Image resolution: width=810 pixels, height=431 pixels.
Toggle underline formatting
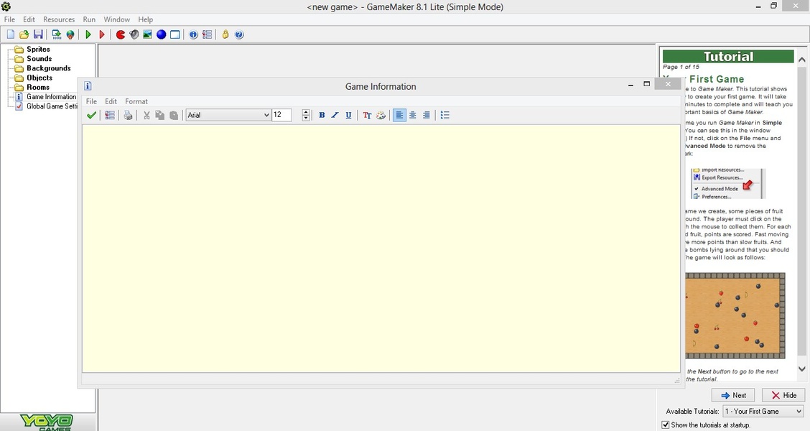click(348, 115)
